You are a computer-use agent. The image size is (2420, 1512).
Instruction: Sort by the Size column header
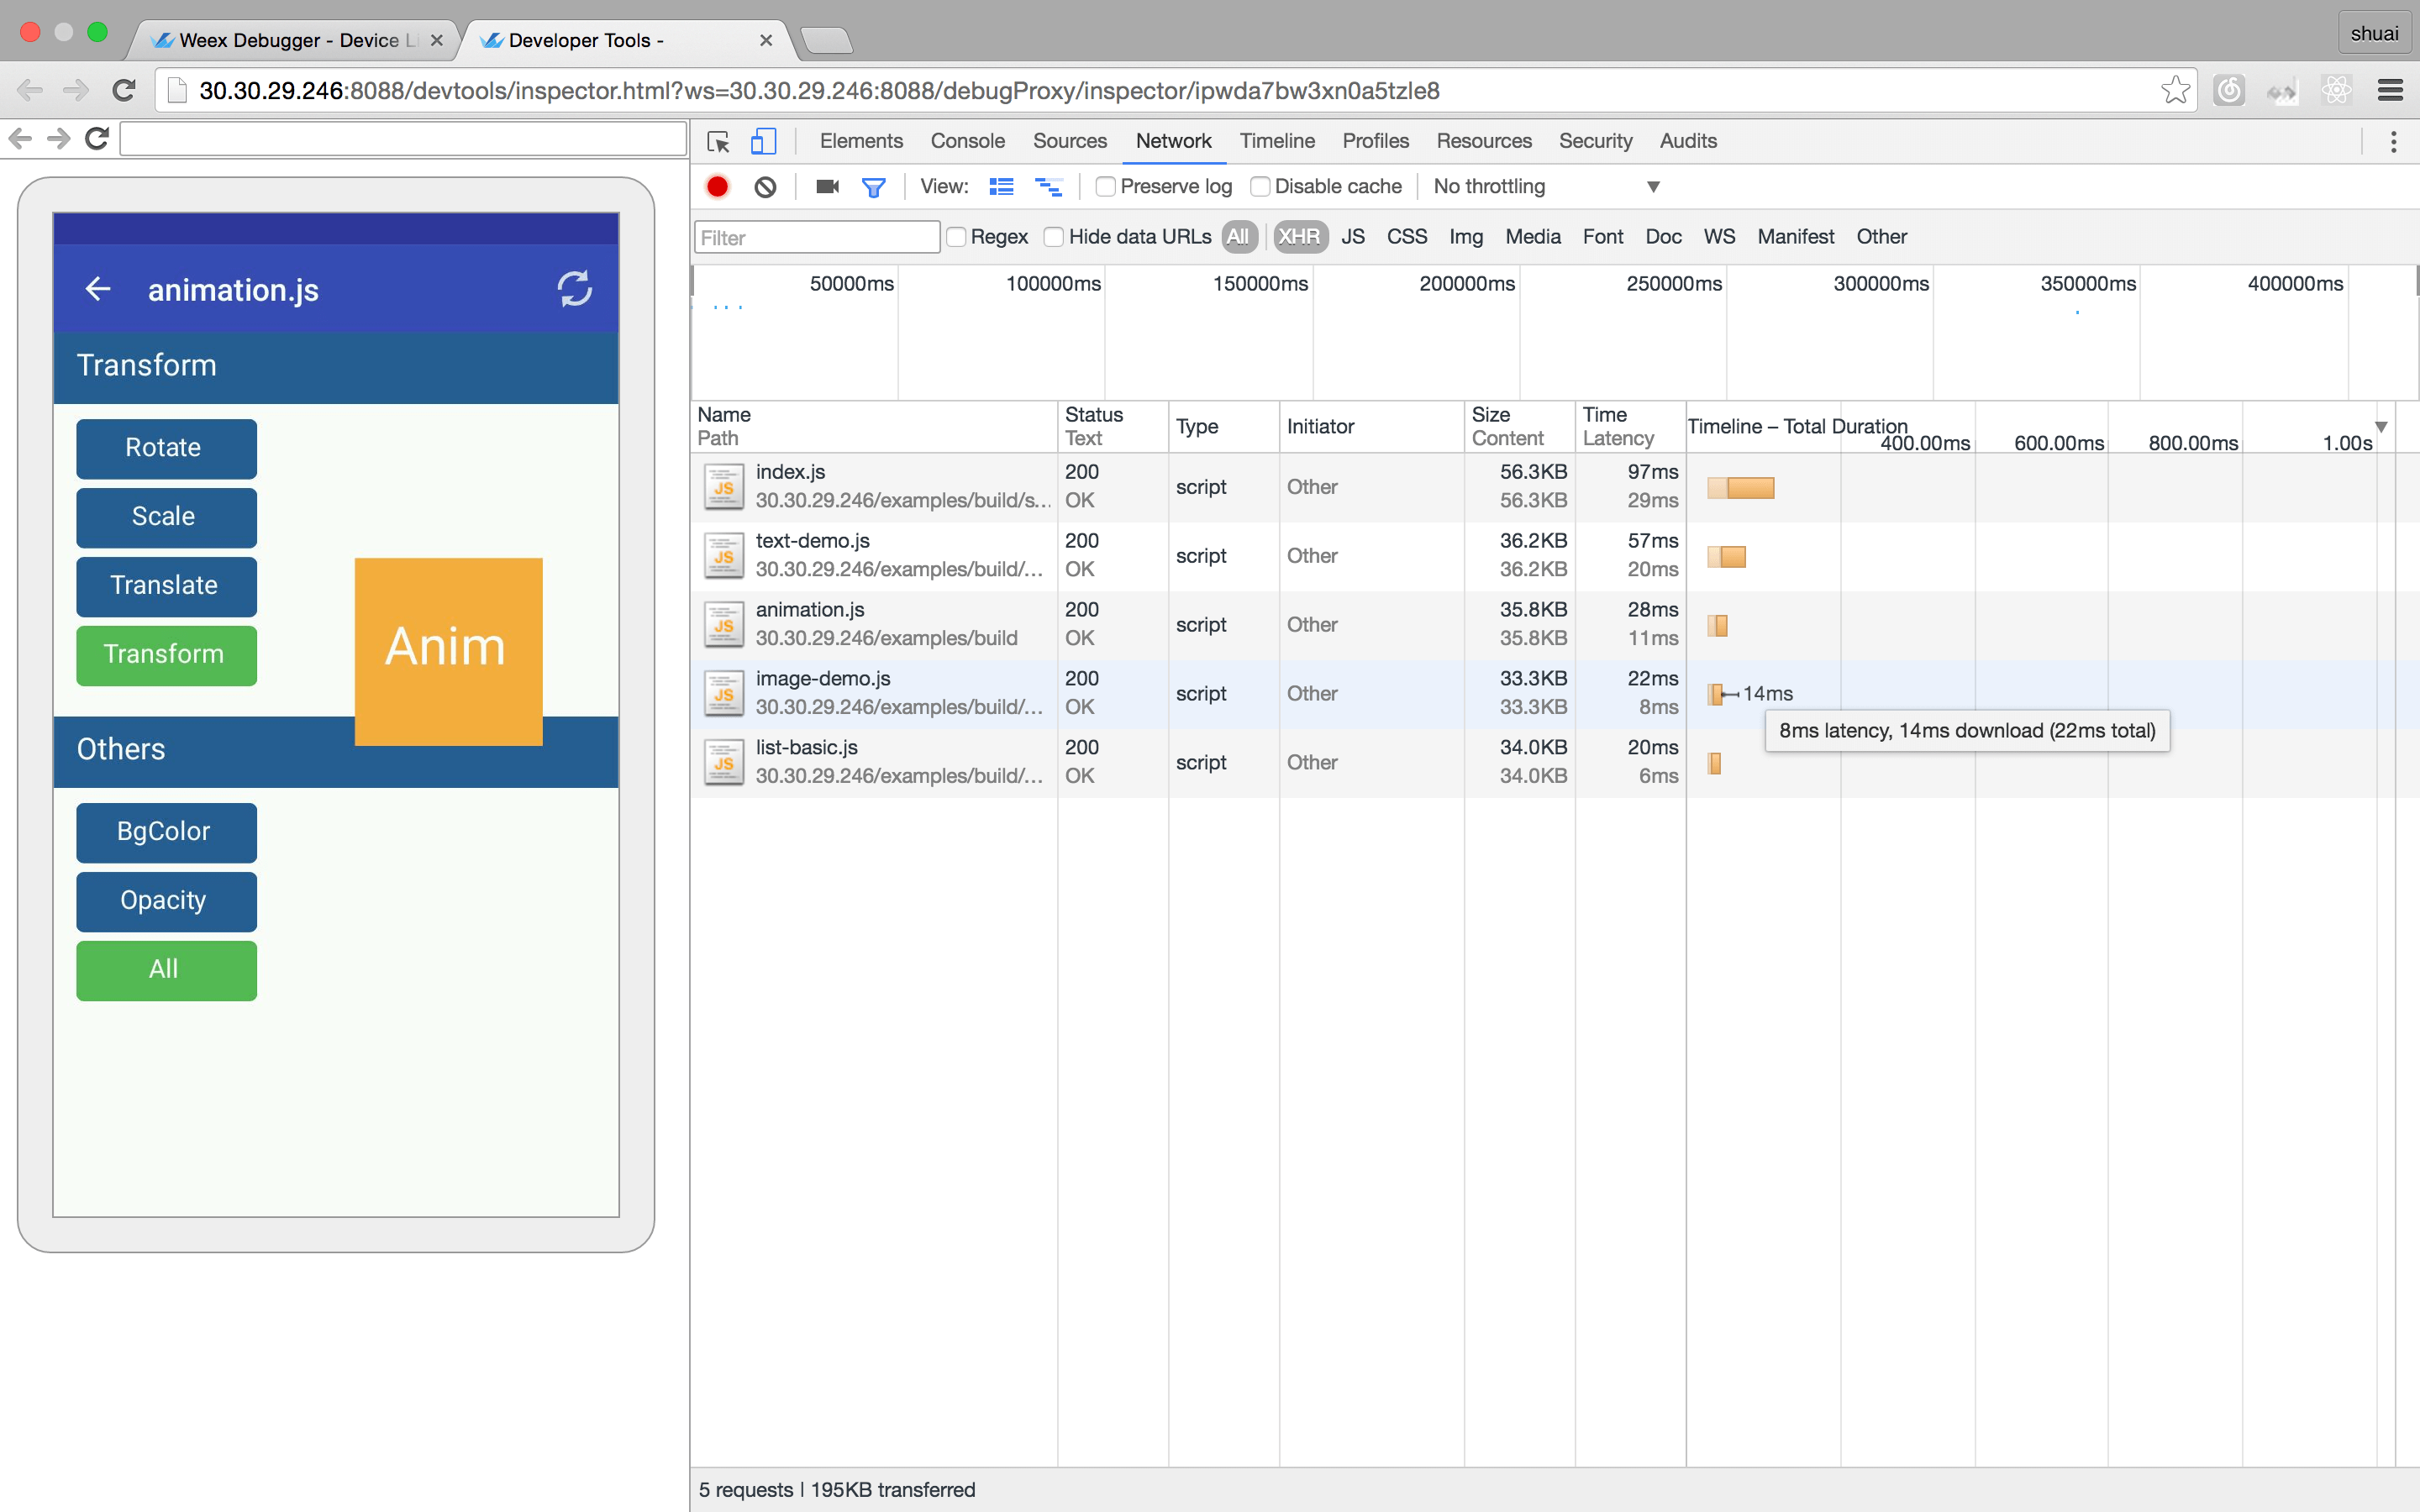[x=1518, y=427]
